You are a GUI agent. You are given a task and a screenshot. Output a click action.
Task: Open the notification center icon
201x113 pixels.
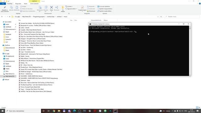tap(198, 111)
